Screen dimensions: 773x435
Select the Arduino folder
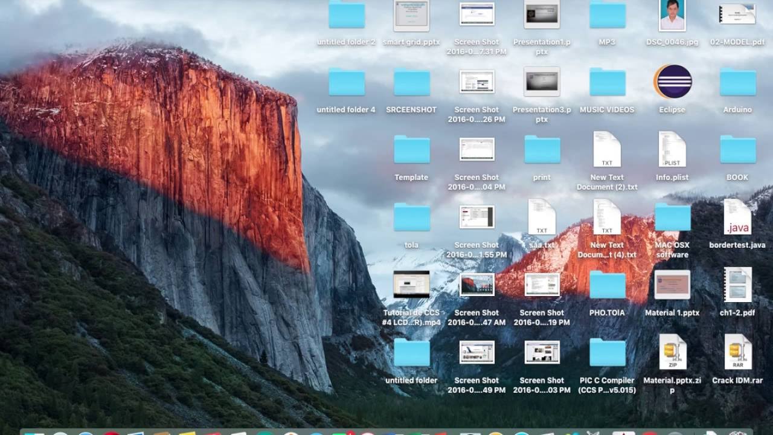click(x=738, y=82)
